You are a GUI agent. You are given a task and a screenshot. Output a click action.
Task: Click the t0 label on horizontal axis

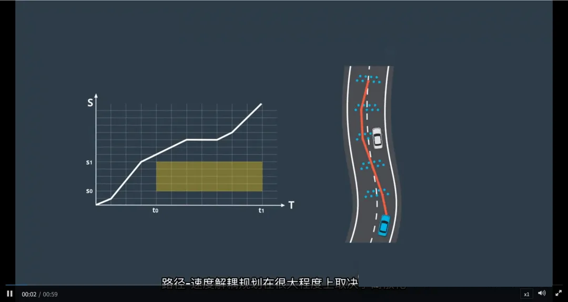tap(155, 211)
